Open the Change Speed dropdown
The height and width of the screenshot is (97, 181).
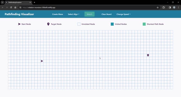point(123,14)
